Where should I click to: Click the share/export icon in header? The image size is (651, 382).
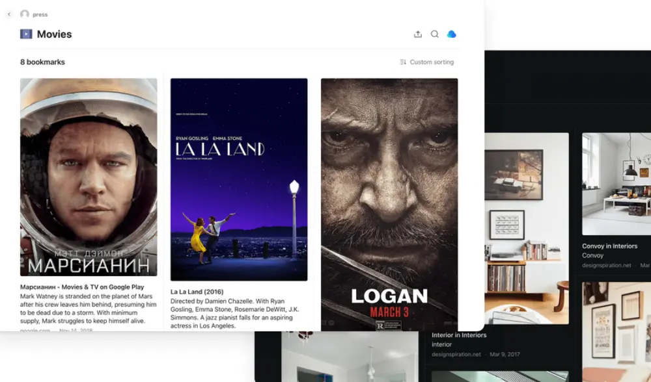tap(418, 34)
